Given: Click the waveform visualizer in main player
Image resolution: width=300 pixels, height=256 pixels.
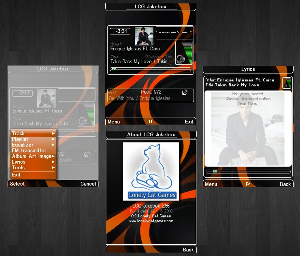Looking at the screenshot, I should click(x=174, y=33).
